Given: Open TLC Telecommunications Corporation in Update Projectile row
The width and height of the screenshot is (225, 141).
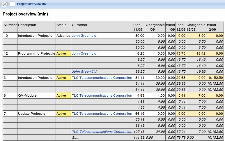Looking at the screenshot, I should pyautogui.click(x=102, y=114).
